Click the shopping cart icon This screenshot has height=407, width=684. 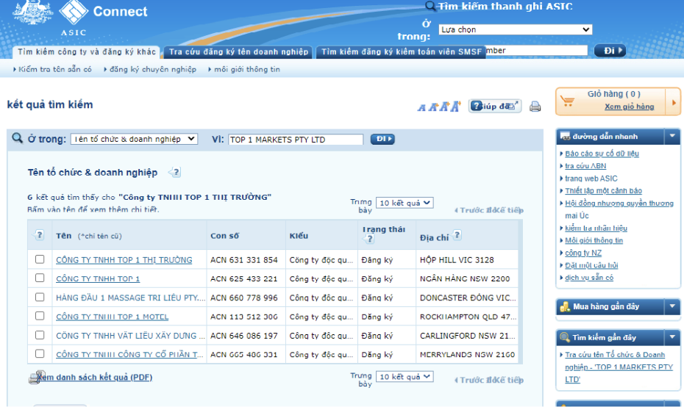[x=569, y=101]
